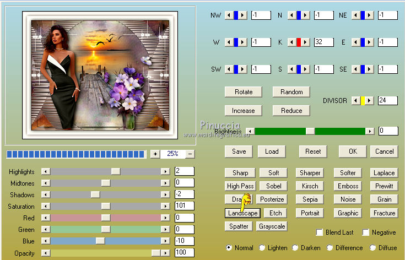Click the Random button
This screenshot has width=405, height=260.
[x=291, y=92]
